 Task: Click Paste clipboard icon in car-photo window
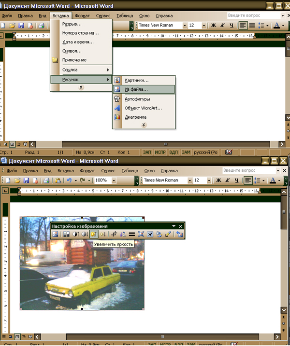pyautogui.click(x=58, y=180)
